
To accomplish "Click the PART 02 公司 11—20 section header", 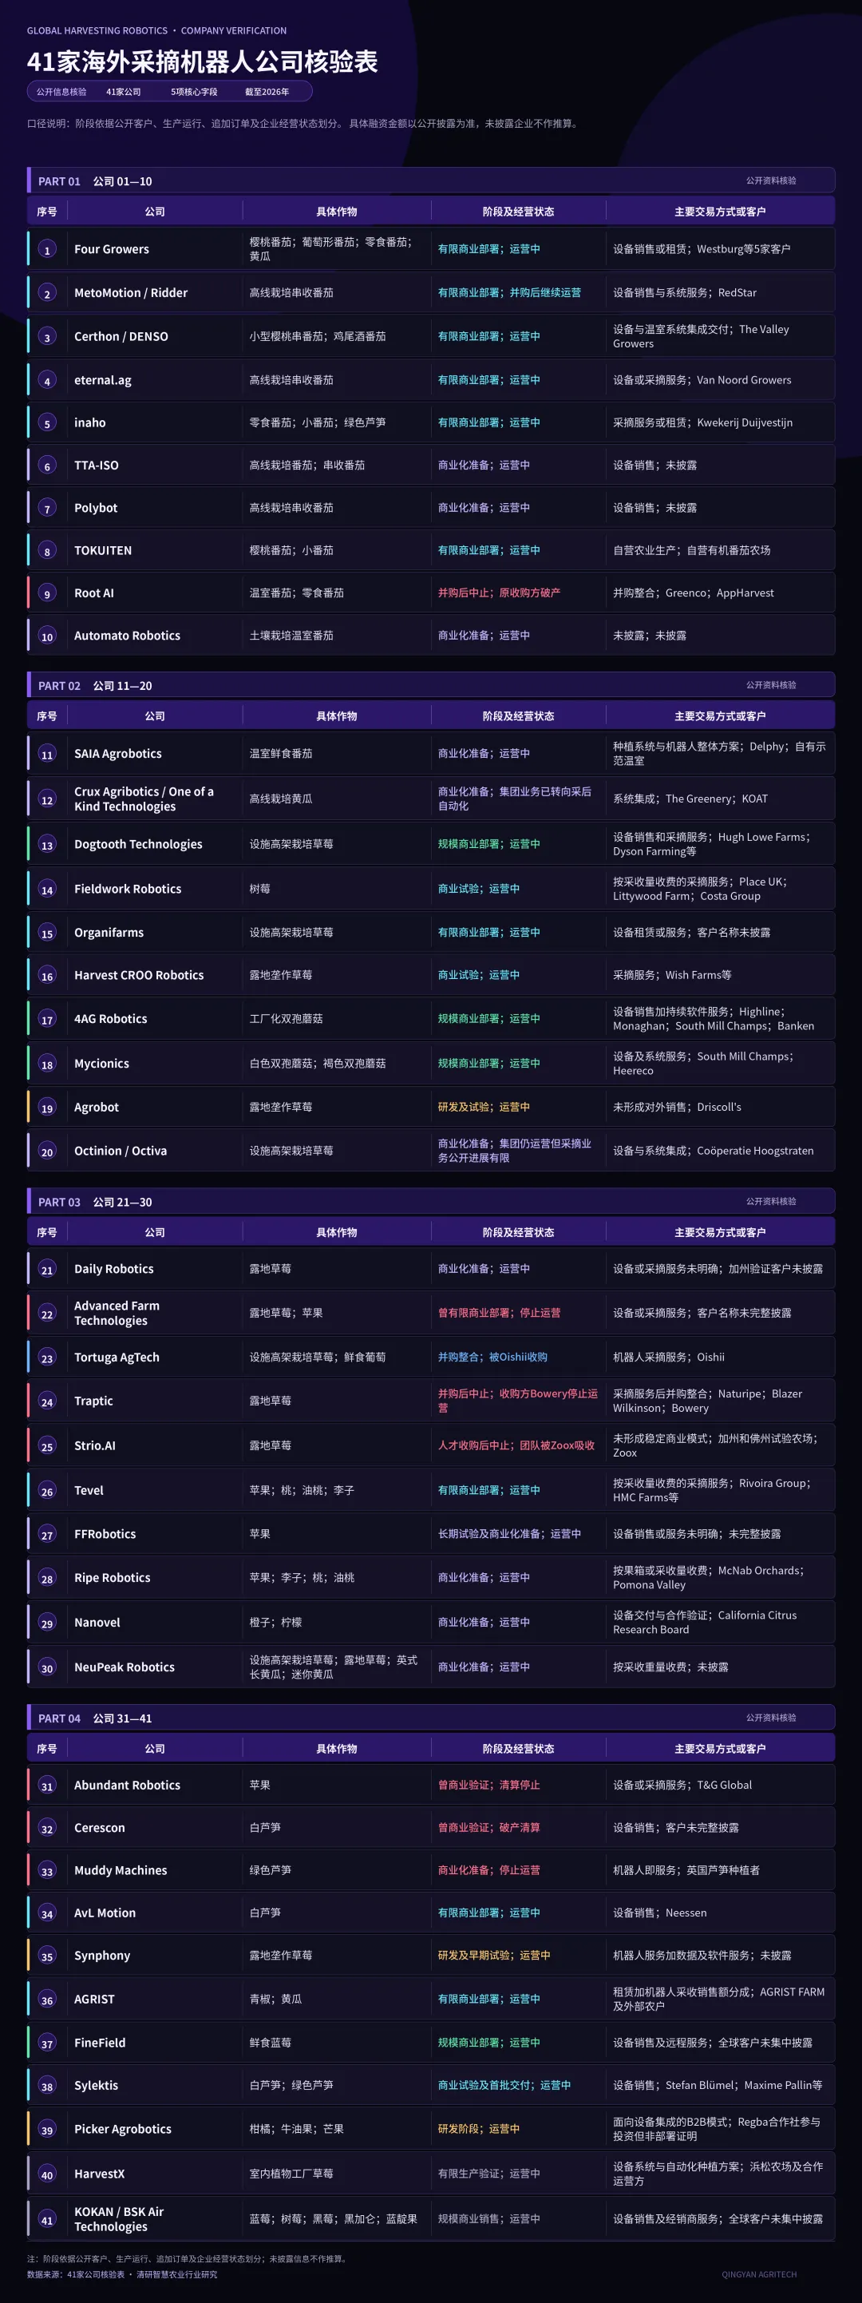I will [430, 685].
